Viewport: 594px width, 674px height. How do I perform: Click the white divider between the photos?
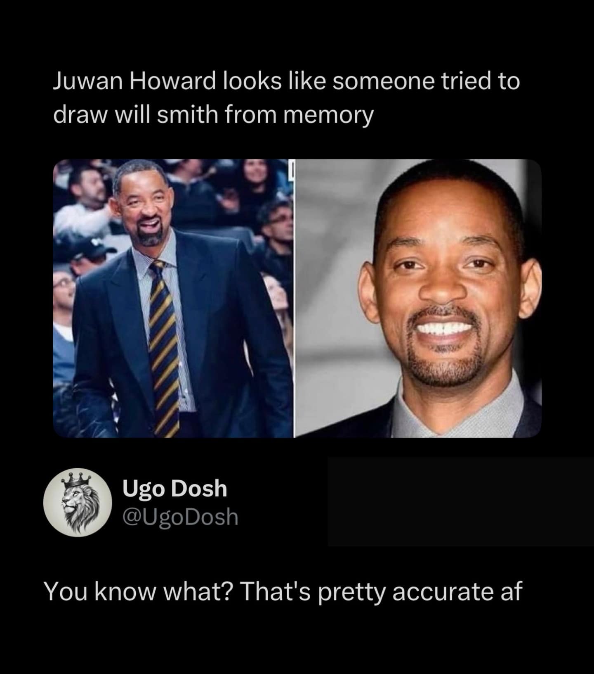pyautogui.click(x=294, y=298)
